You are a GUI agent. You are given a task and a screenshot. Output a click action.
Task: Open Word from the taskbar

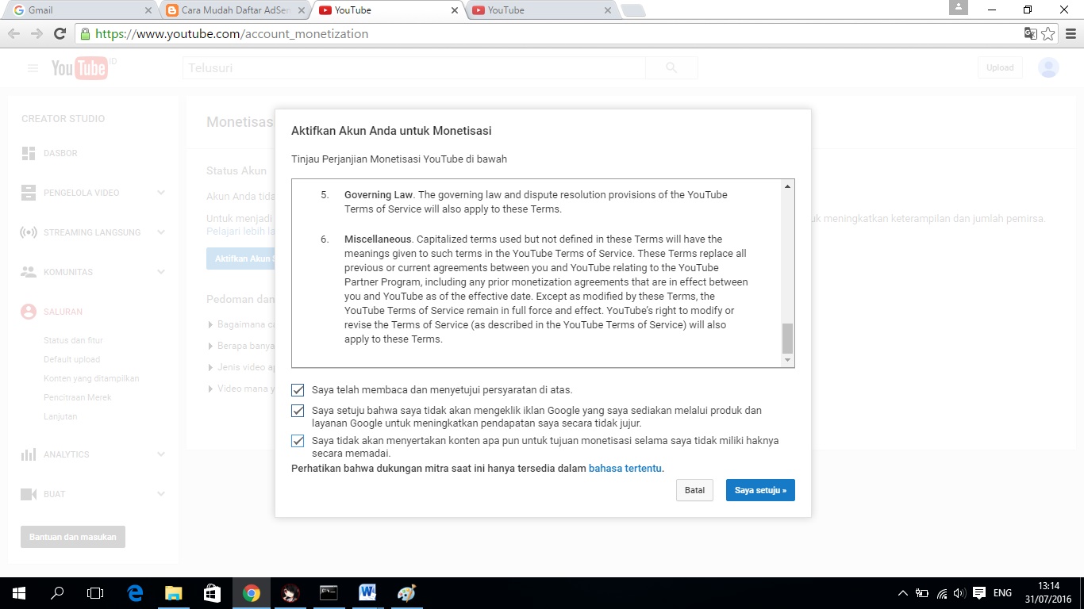pyautogui.click(x=367, y=593)
